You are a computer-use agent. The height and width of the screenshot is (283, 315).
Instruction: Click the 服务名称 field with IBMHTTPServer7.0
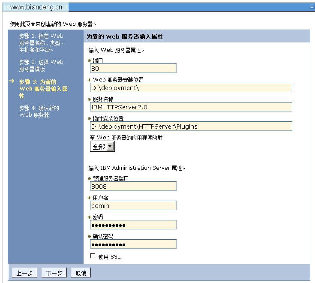tap(191, 107)
